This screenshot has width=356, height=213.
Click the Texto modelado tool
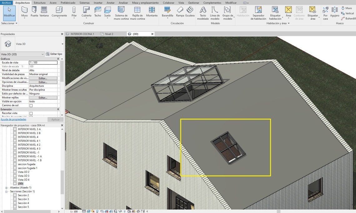(203, 12)
